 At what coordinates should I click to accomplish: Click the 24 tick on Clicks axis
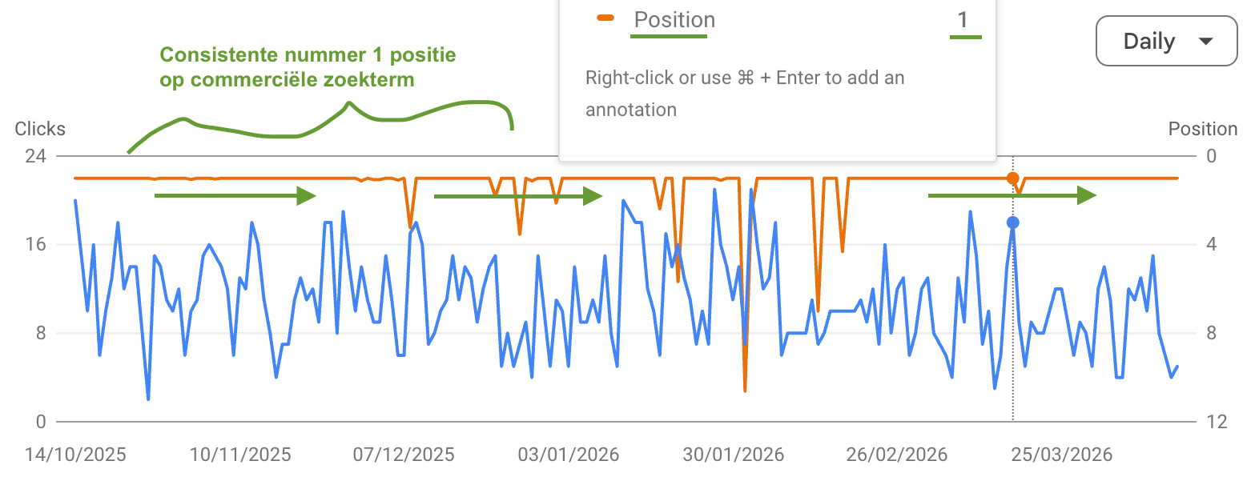coord(35,156)
